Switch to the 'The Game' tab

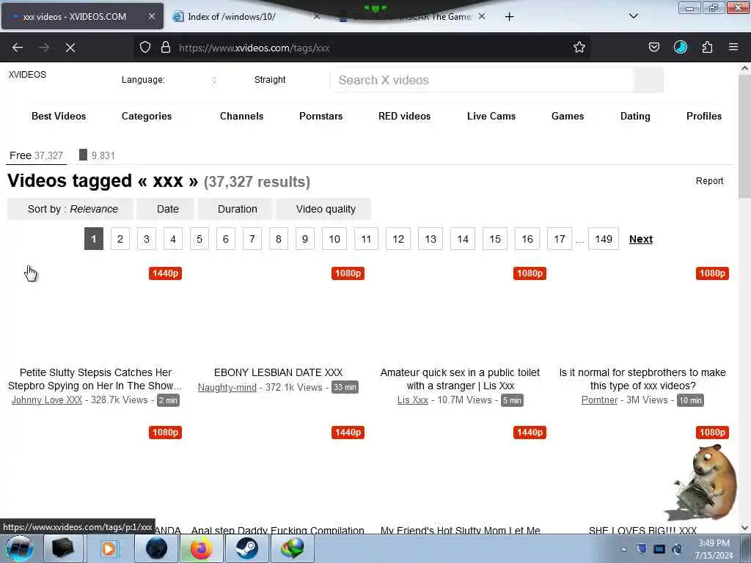412,17
